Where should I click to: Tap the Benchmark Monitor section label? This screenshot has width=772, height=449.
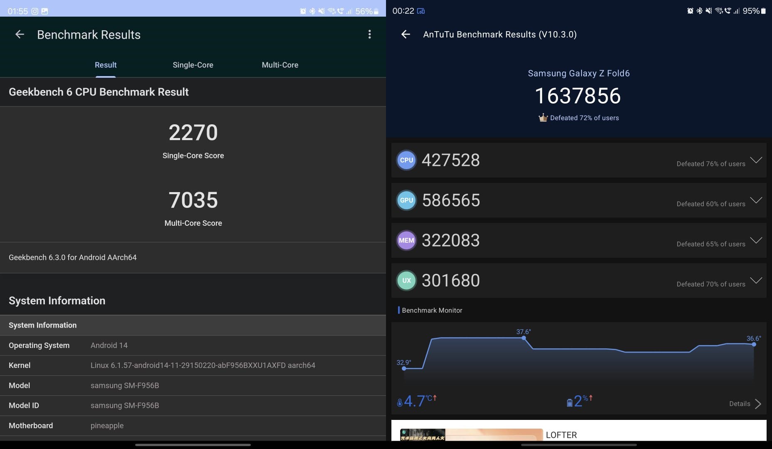click(x=432, y=310)
